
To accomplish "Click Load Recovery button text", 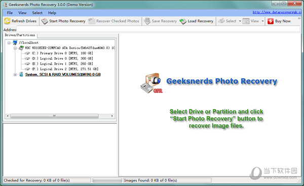I will point(201,21).
